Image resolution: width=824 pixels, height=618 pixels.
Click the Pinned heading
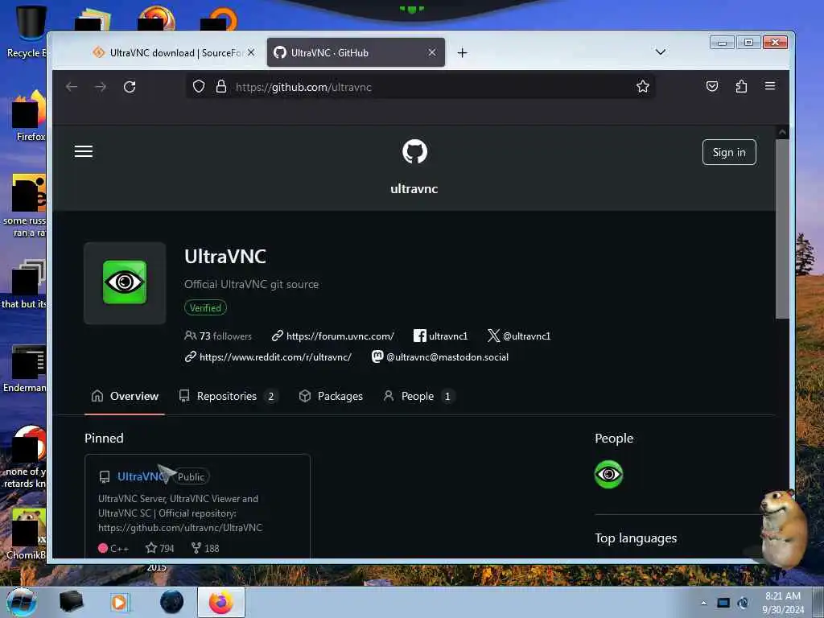tap(104, 439)
